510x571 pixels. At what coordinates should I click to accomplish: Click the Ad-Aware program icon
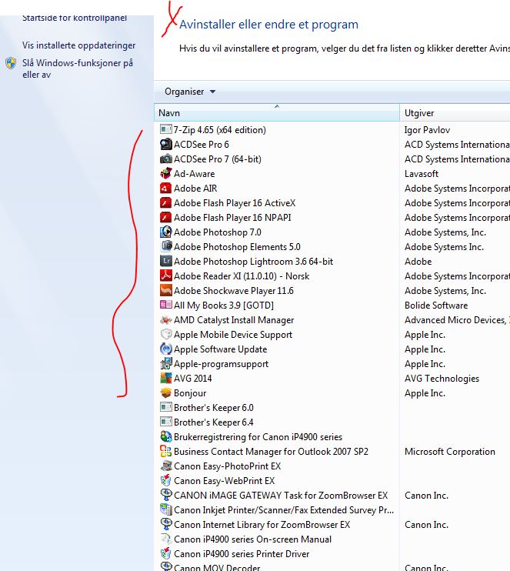pos(166,174)
